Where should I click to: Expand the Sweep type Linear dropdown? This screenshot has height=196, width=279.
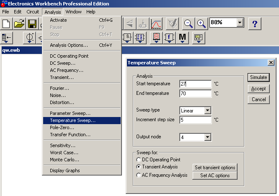point(208,110)
